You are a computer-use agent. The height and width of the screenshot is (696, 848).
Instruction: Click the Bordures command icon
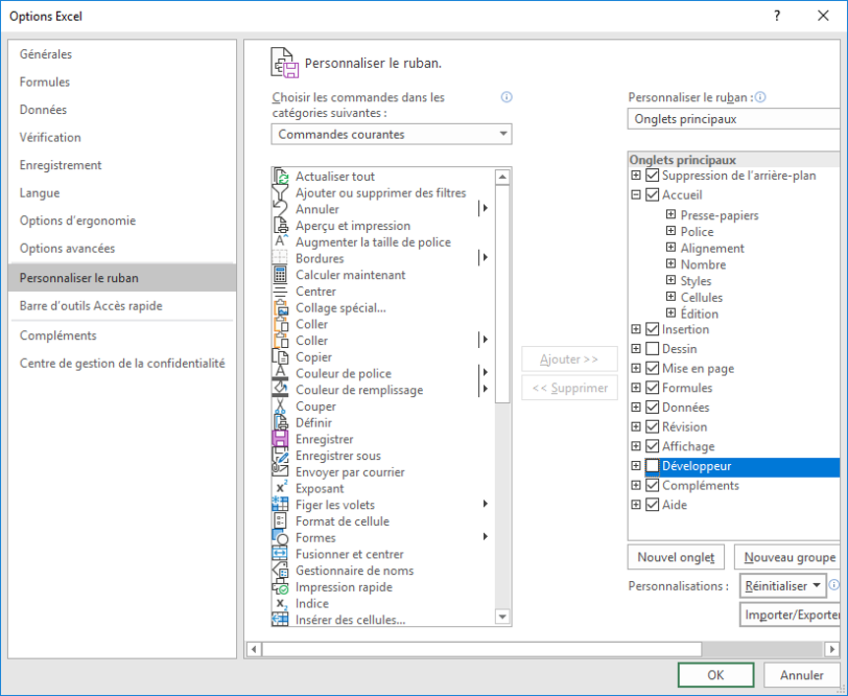(x=280, y=259)
